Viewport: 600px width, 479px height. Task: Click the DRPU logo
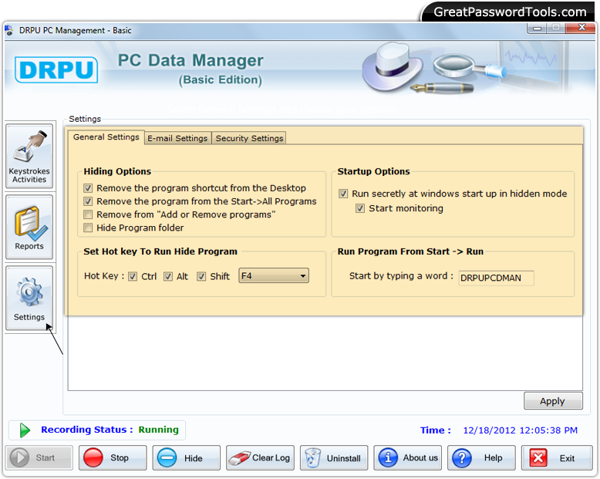(56, 69)
